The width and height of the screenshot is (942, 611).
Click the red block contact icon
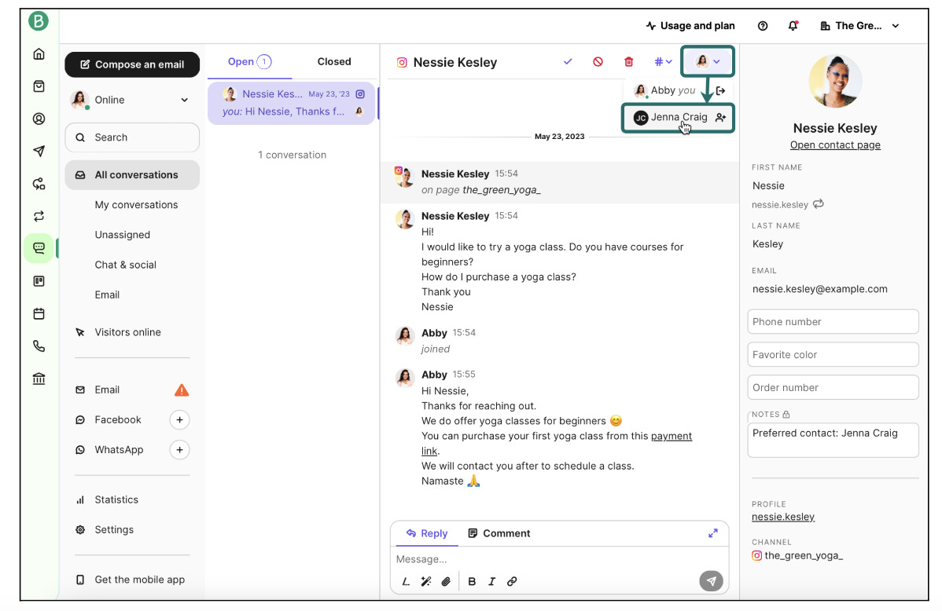(598, 62)
